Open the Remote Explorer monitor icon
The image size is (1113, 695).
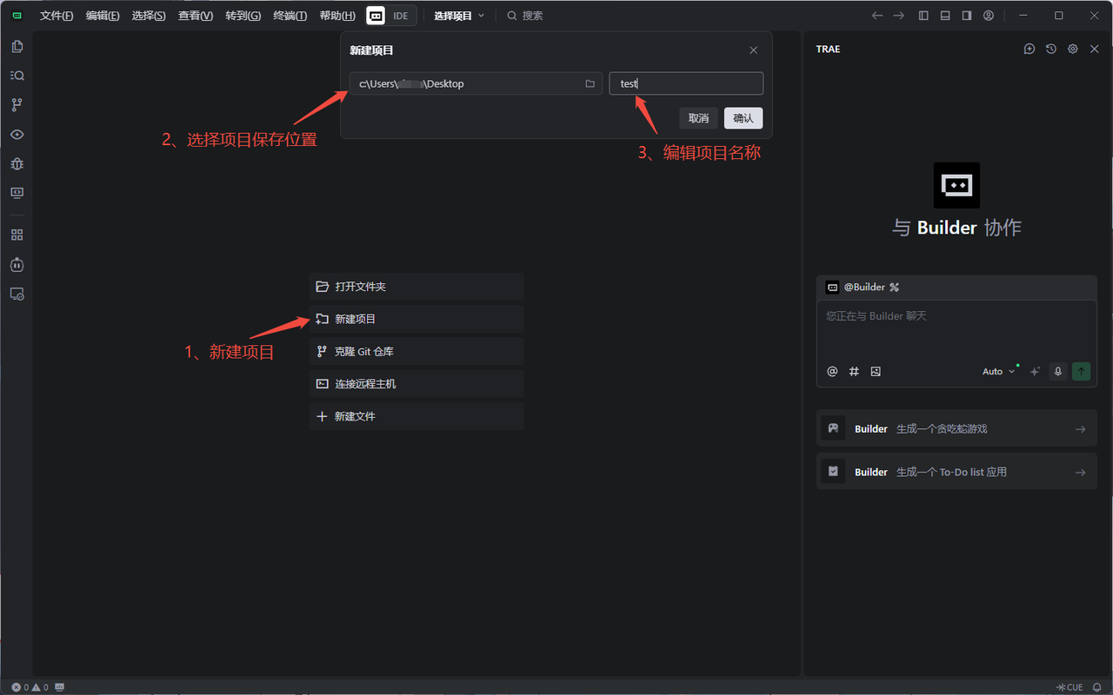pos(17,193)
